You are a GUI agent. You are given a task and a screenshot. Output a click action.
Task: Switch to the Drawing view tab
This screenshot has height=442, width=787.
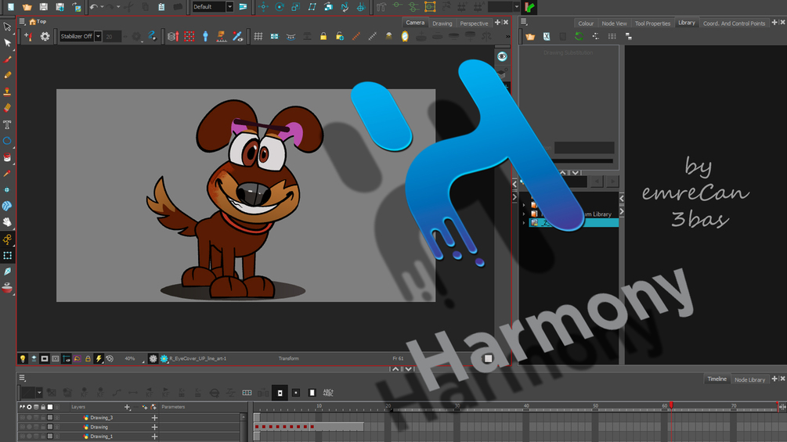[x=442, y=23]
